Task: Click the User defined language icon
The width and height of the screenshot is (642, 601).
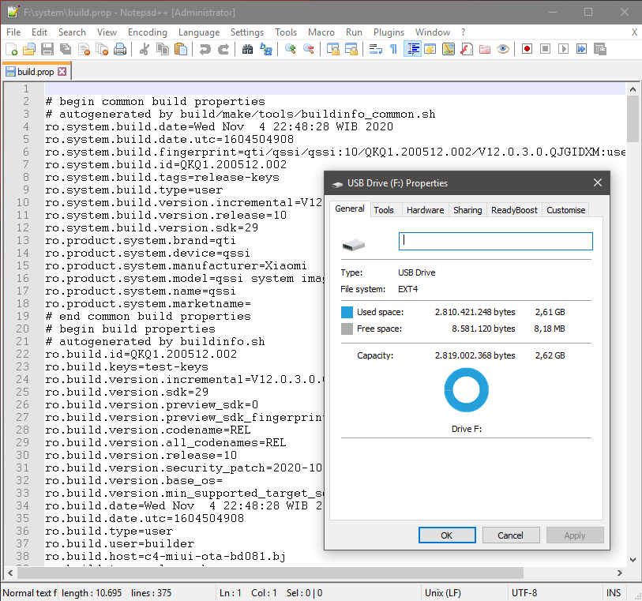Action: [x=430, y=49]
